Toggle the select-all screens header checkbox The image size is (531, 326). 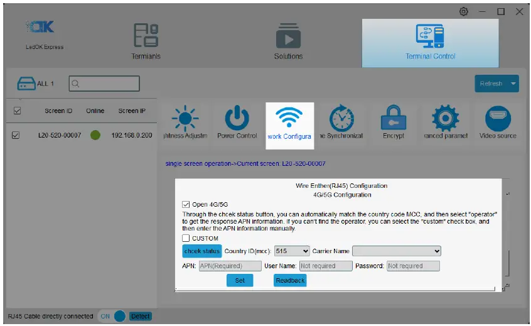click(17, 111)
